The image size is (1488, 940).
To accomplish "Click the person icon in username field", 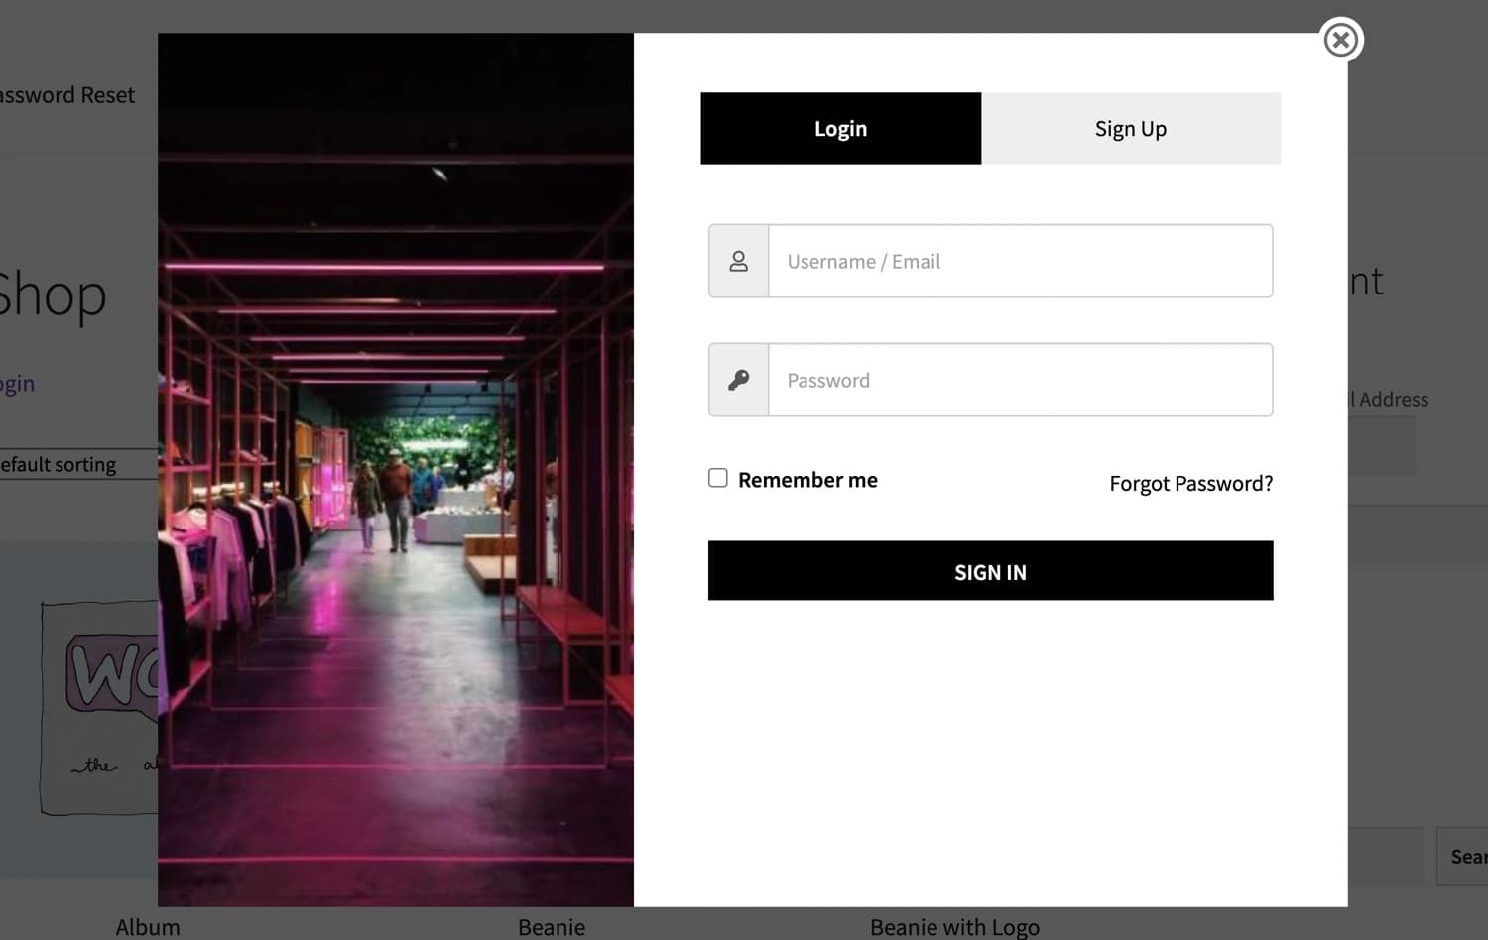I will pyautogui.click(x=738, y=261).
